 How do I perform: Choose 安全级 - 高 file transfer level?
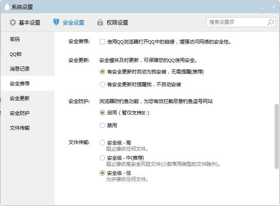[x=102, y=143]
